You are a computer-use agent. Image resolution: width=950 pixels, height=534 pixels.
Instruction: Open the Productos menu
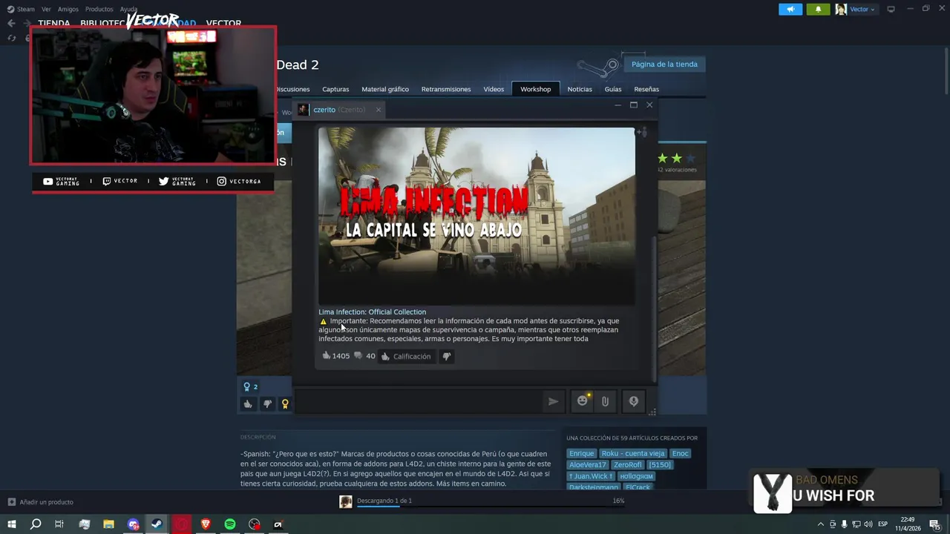click(x=99, y=9)
